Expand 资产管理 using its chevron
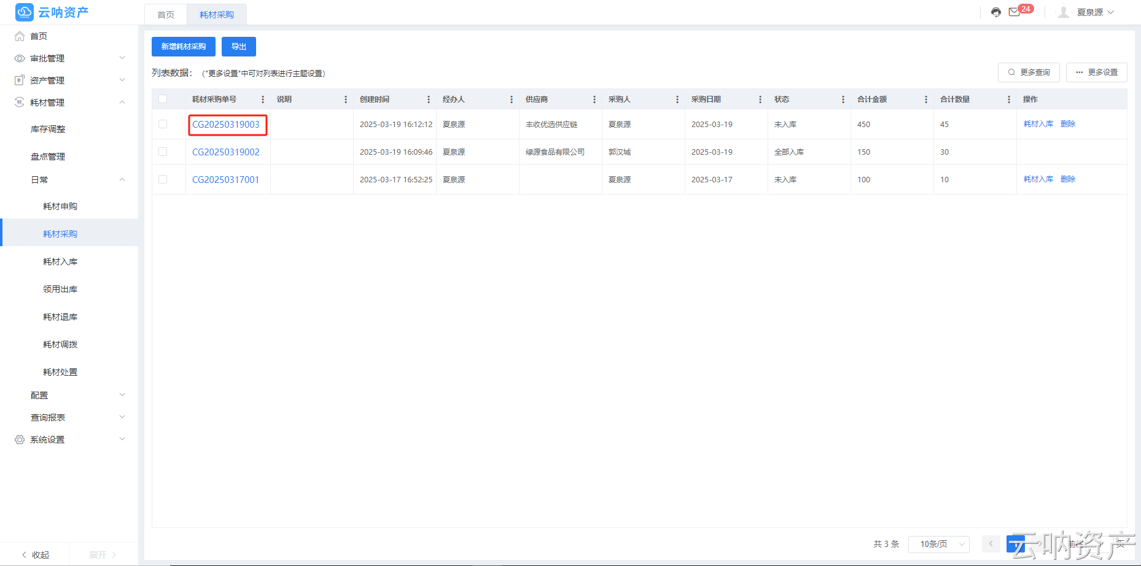 (122, 80)
